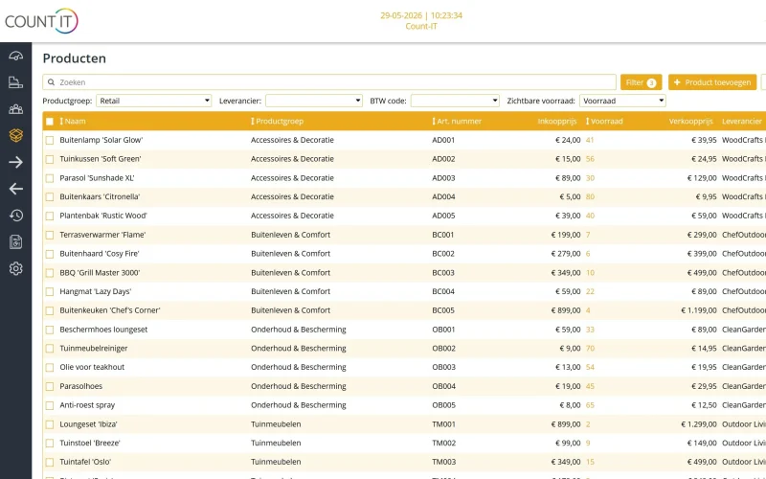This screenshot has height=479, width=766.
Task: Open the cash register icon in sidebar
Action: [x=15, y=82]
